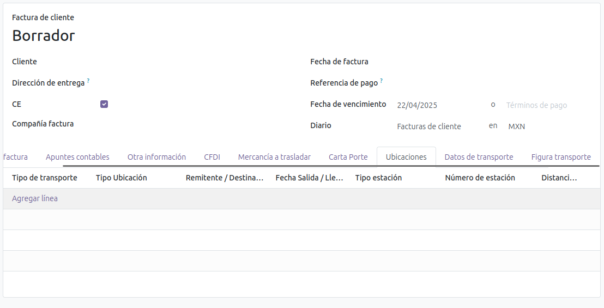The image size is (604, 308).
Task: Click Agregar línea to add a row
Action: [x=35, y=198]
